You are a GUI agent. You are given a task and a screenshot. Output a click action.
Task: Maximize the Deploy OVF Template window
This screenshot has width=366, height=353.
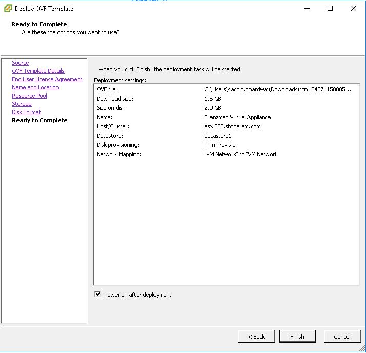pyautogui.click(x=330, y=8)
